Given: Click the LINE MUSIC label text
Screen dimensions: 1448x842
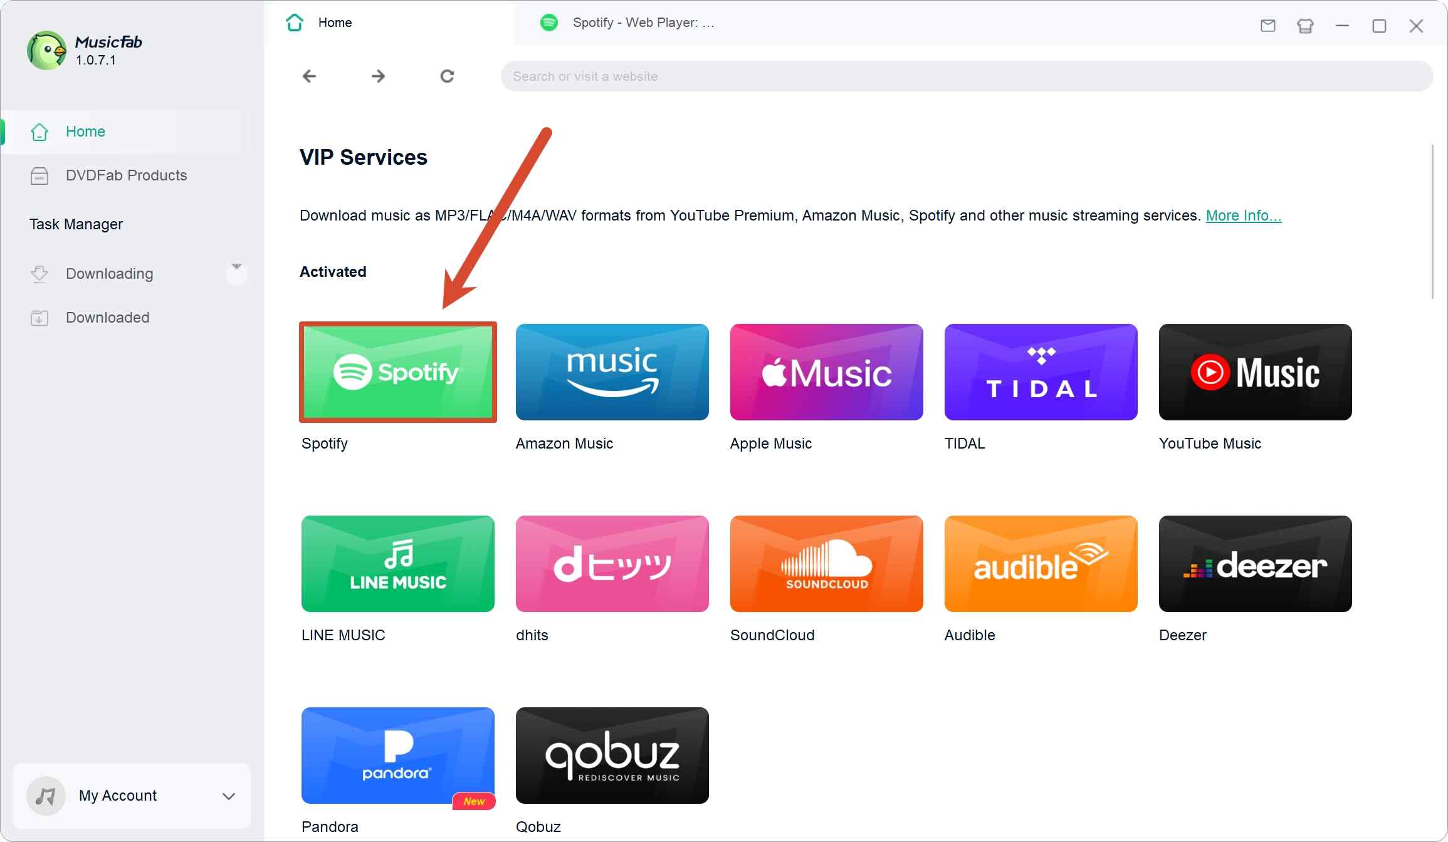Looking at the screenshot, I should click(x=344, y=635).
